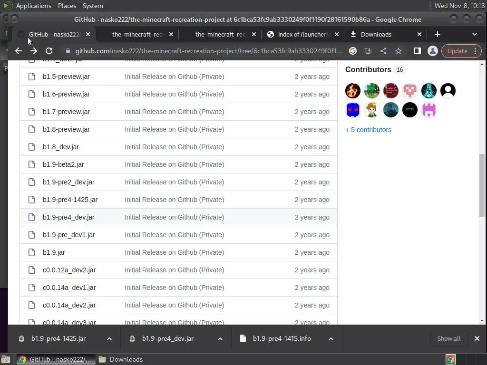Screen dimensions: 487x365
Task: Click the GitHub Chrome taskbar entry
Action: pos(55,359)
